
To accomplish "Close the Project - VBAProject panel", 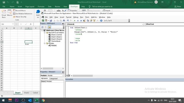I will 63,24.
